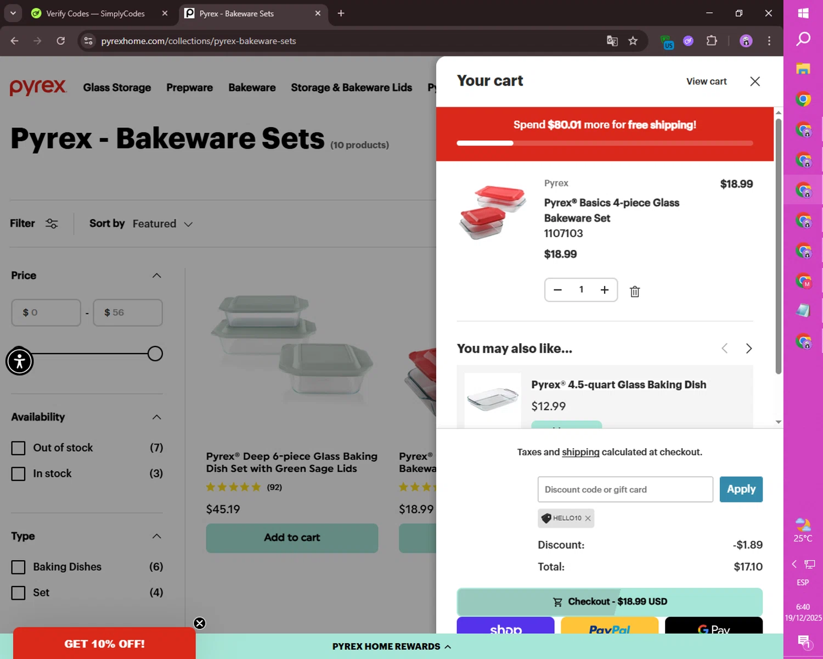View site information icon in address bar
This screenshot has width=823, height=659.
point(88,41)
